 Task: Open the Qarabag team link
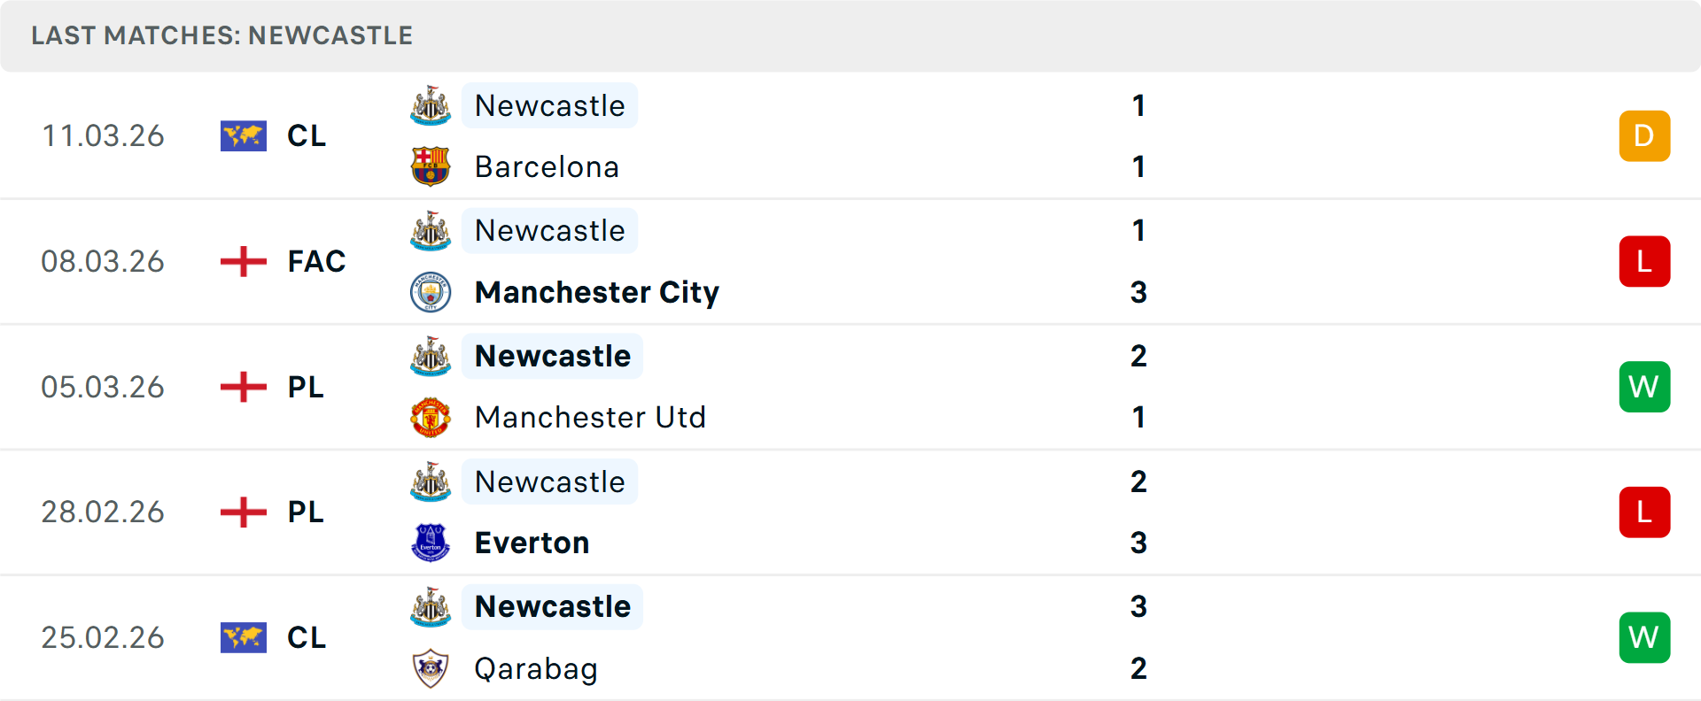tap(536, 668)
